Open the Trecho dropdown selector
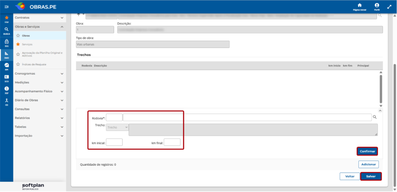Image resolution: width=397 pixels, height=192 pixels. [117, 127]
